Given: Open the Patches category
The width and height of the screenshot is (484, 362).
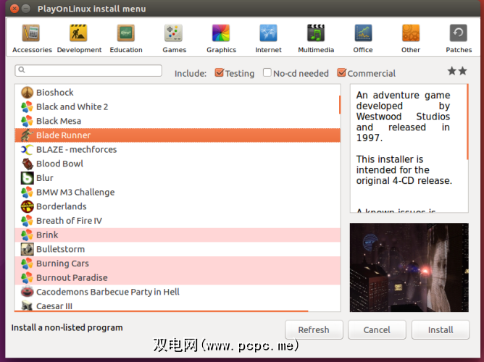Looking at the screenshot, I should tap(459, 38).
